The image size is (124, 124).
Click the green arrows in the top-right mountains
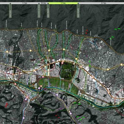click(x=117, y=29)
